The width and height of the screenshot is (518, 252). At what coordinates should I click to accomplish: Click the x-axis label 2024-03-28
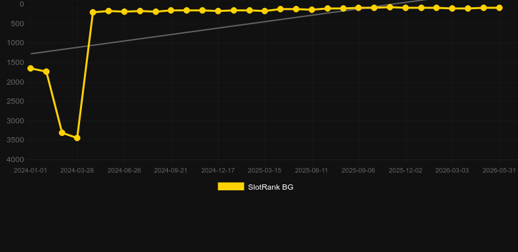pos(77,171)
